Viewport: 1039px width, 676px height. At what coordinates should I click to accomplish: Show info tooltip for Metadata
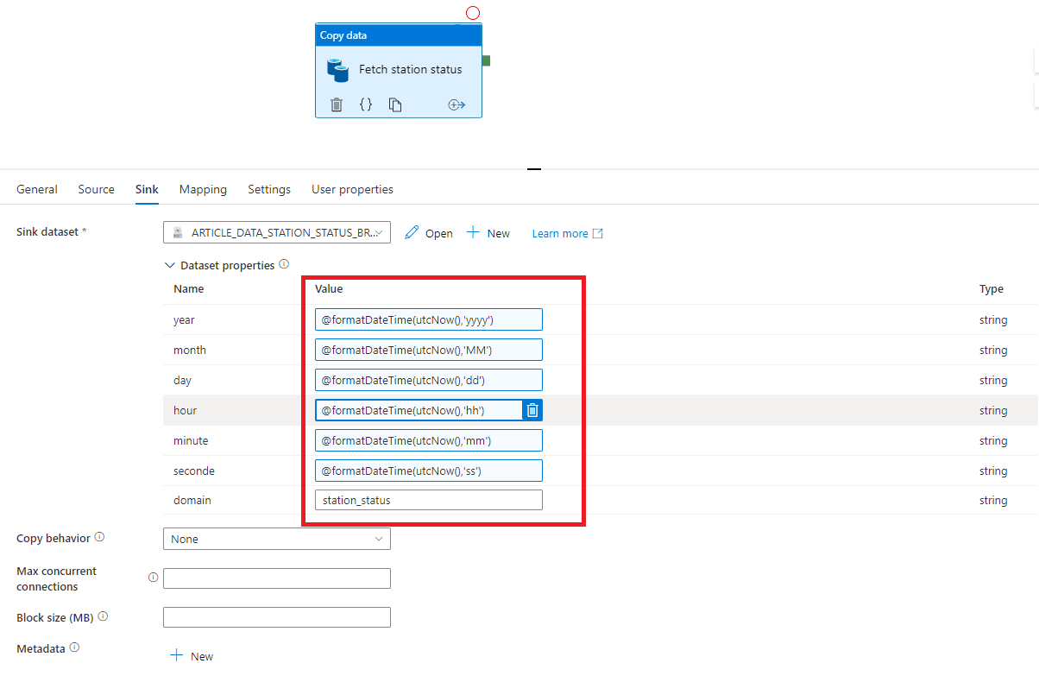[x=74, y=648]
